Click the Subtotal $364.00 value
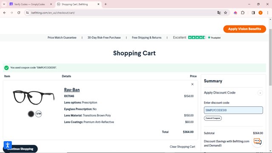 pos(258,133)
